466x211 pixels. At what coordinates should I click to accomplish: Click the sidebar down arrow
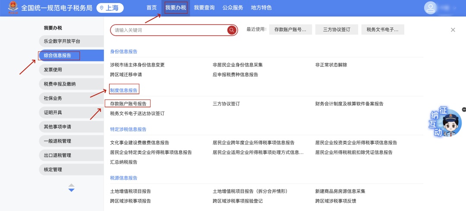pyautogui.click(x=71, y=190)
